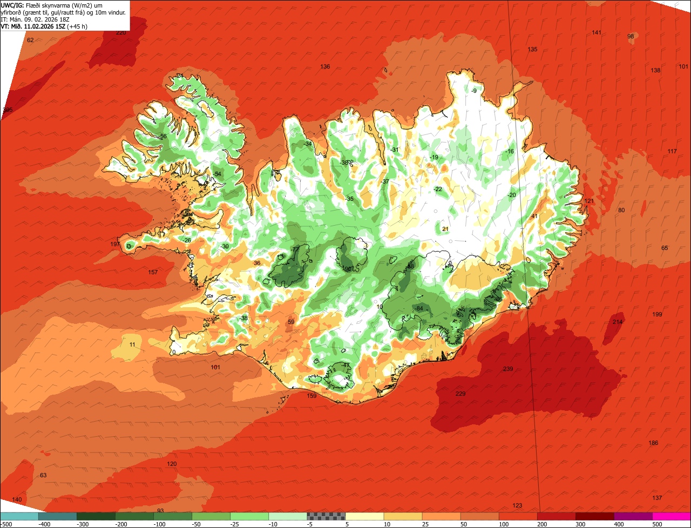Click the 220 value near the top left

pyautogui.click(x=121, y=32)
